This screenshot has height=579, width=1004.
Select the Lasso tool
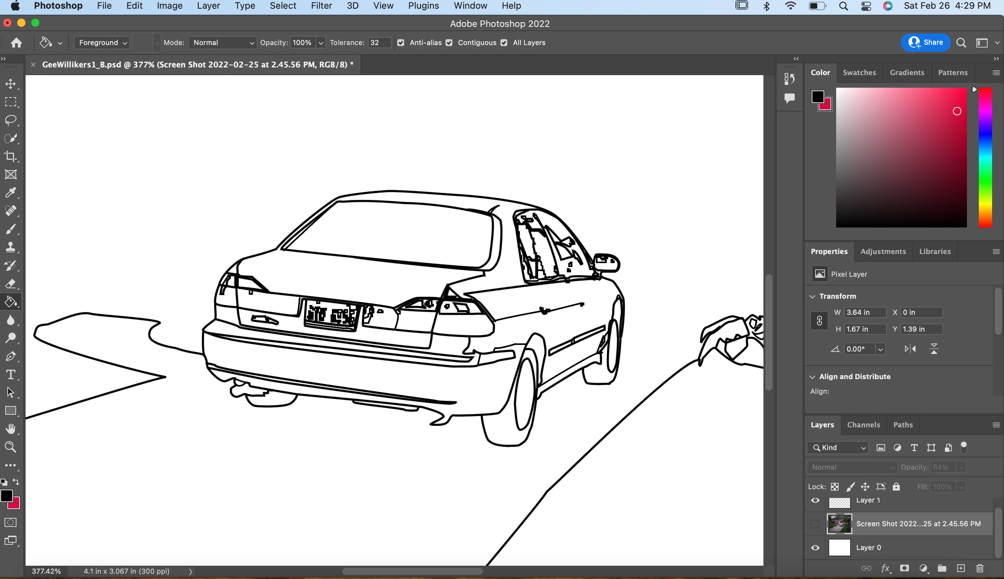coord(11,120)
